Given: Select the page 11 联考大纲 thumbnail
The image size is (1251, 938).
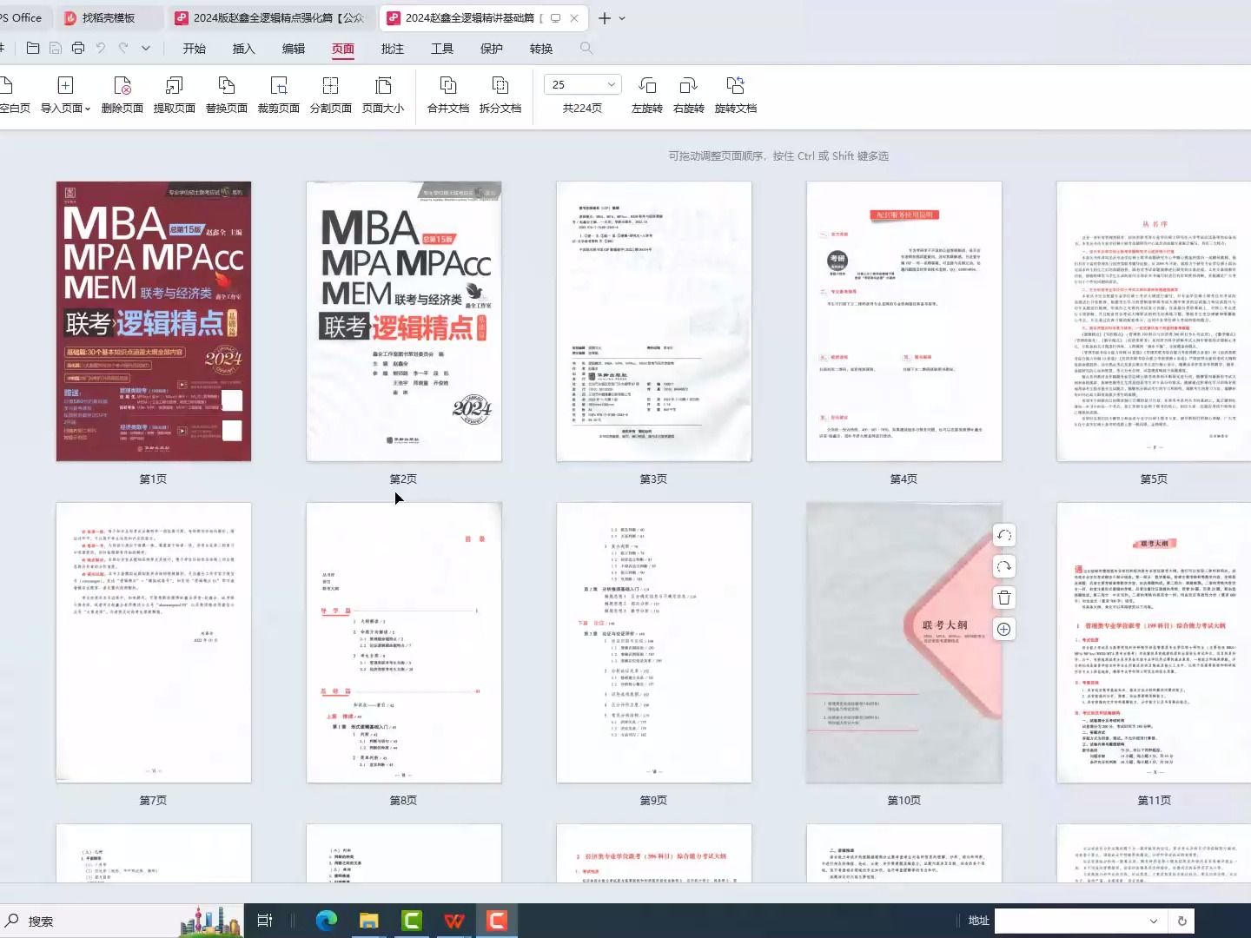Looking at the screenshot, I should pos(1155,643).
